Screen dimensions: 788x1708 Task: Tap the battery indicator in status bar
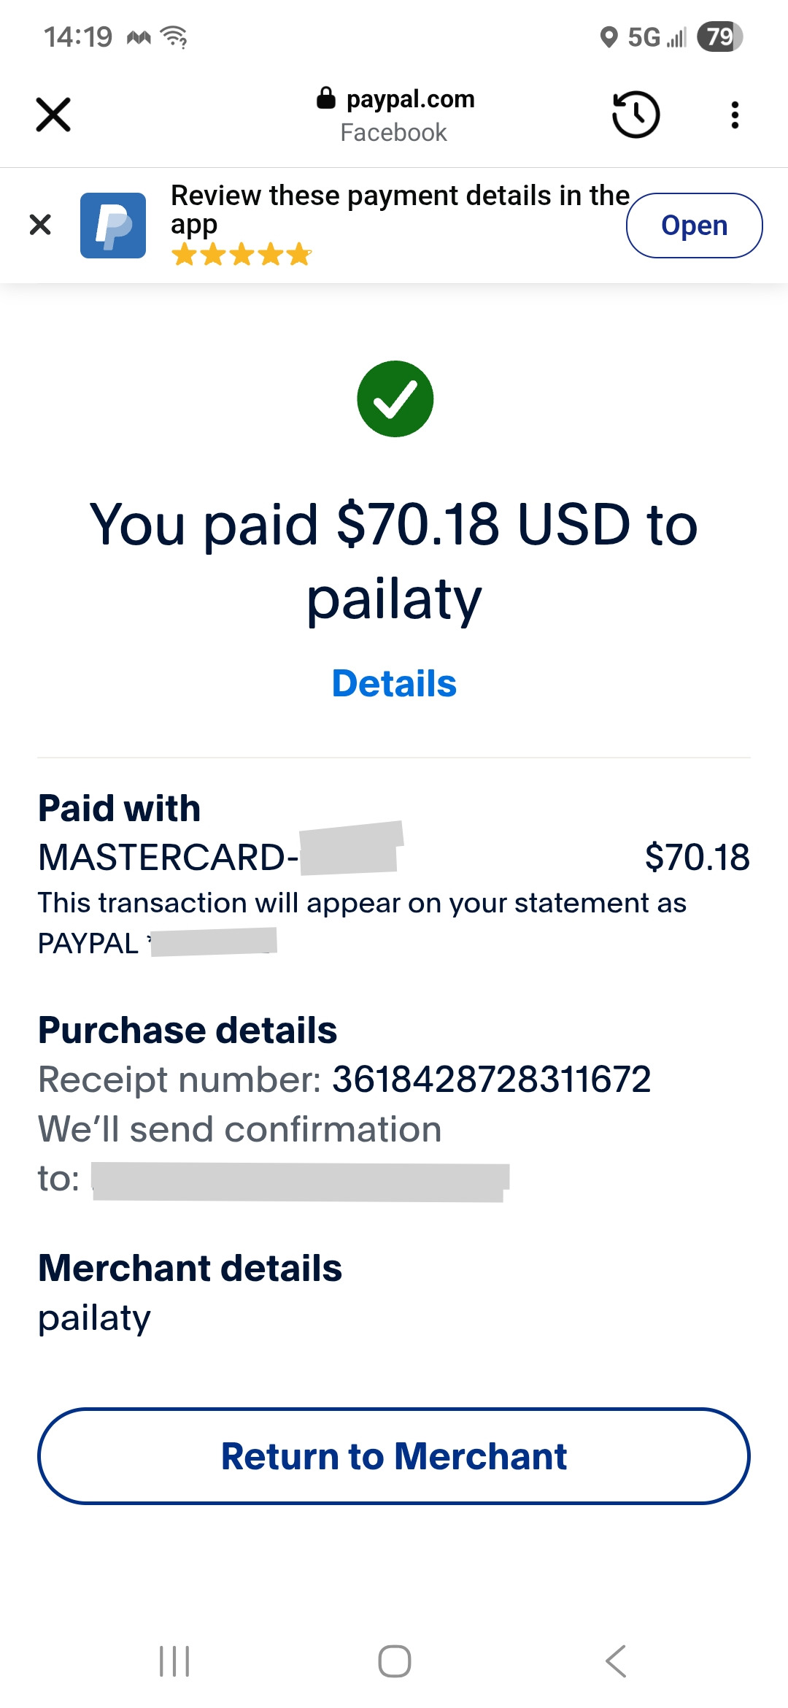(x=719, y=36)
